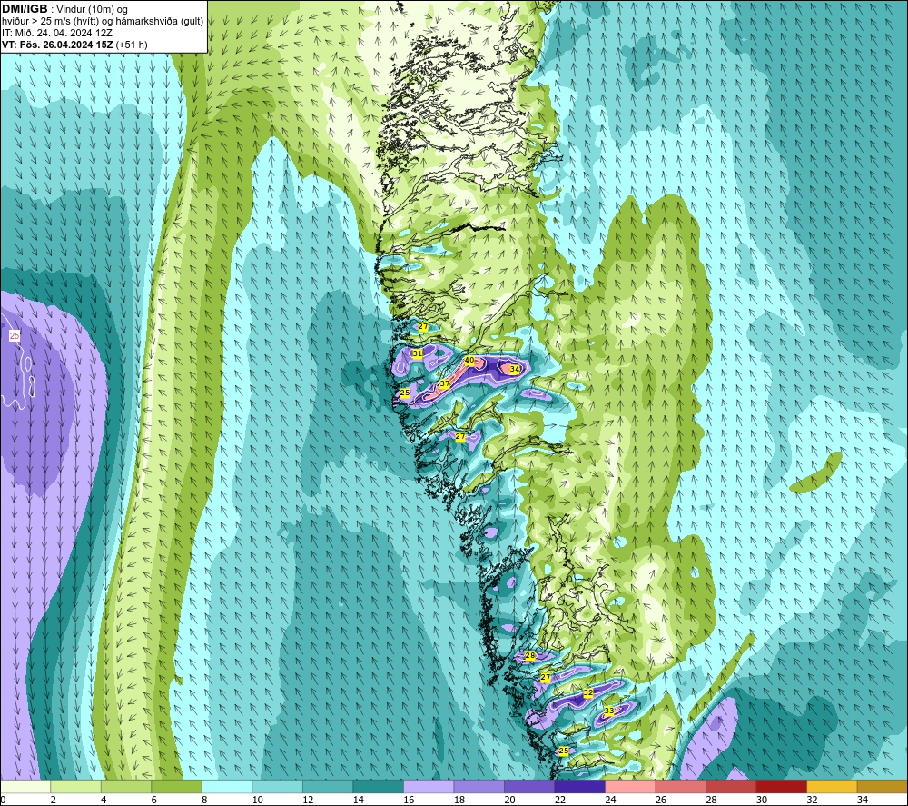This screenshot has width=908, height=806.
Task: Click the 32–34 m/s orange-yellow legend swatch
Action: (832, 786)
